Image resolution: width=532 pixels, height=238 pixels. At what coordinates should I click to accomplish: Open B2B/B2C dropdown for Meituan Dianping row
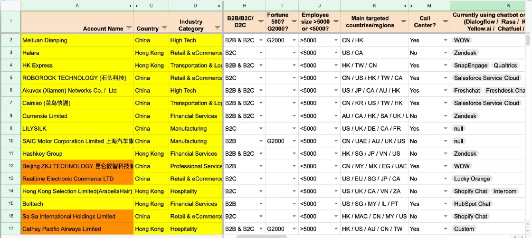click(261, 40)
